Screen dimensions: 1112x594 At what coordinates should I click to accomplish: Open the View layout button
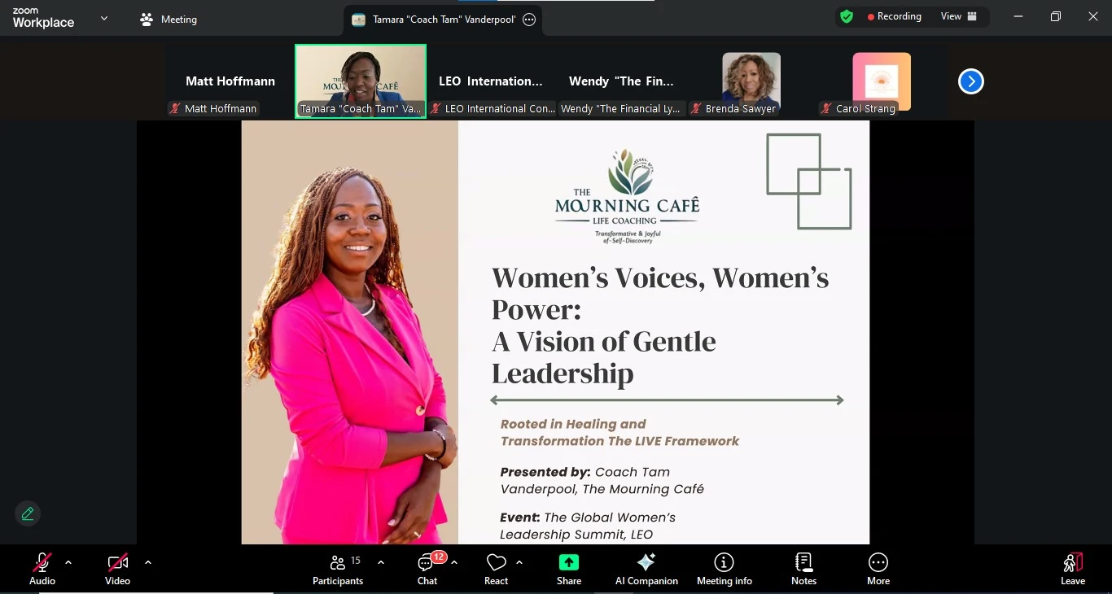[x=958, y=16]
